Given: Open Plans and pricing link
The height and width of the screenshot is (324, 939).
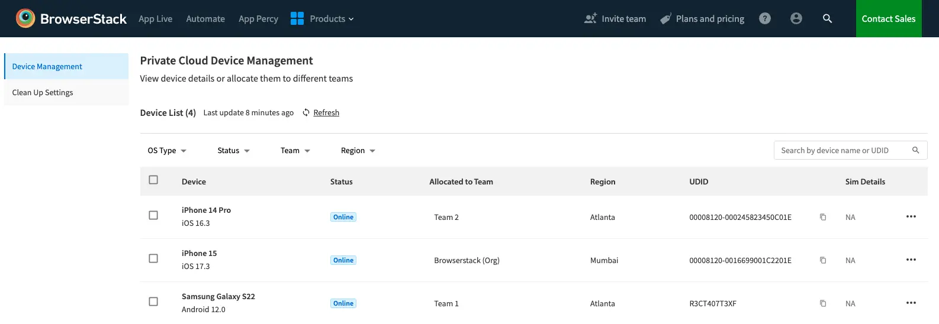Looking at the screenshot, I should click(x=710, y=19).
